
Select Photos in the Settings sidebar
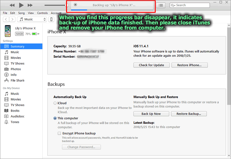15,69
